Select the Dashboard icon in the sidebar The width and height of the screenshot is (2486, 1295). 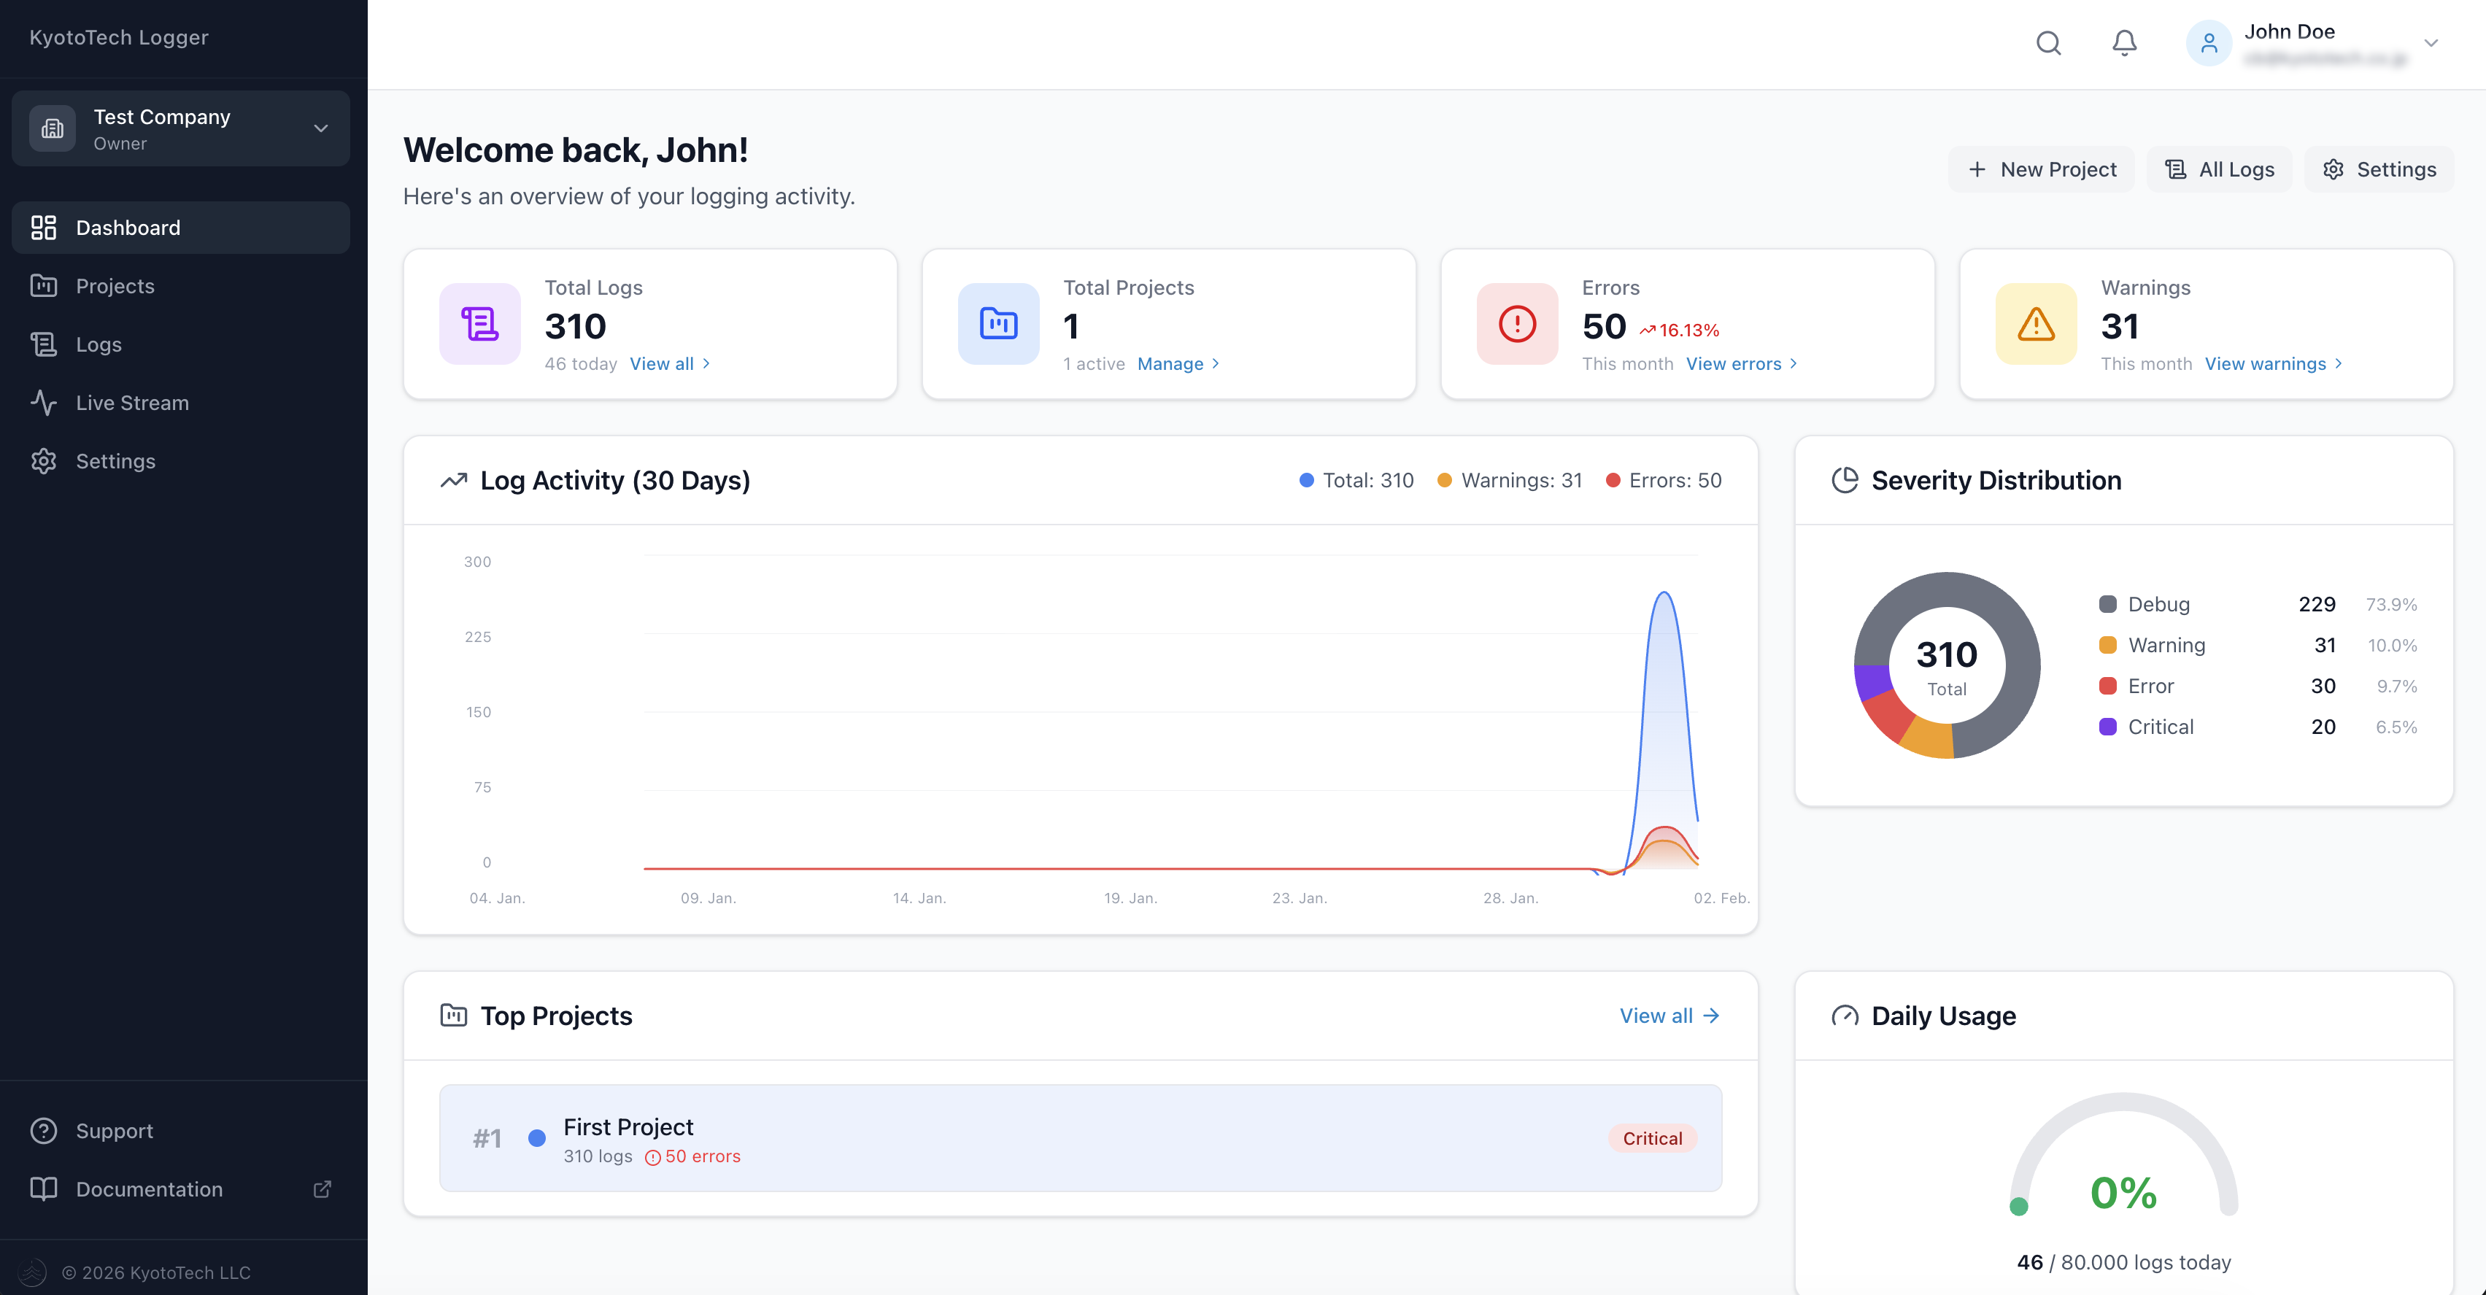pyautogui.click(x=45, y=228)
